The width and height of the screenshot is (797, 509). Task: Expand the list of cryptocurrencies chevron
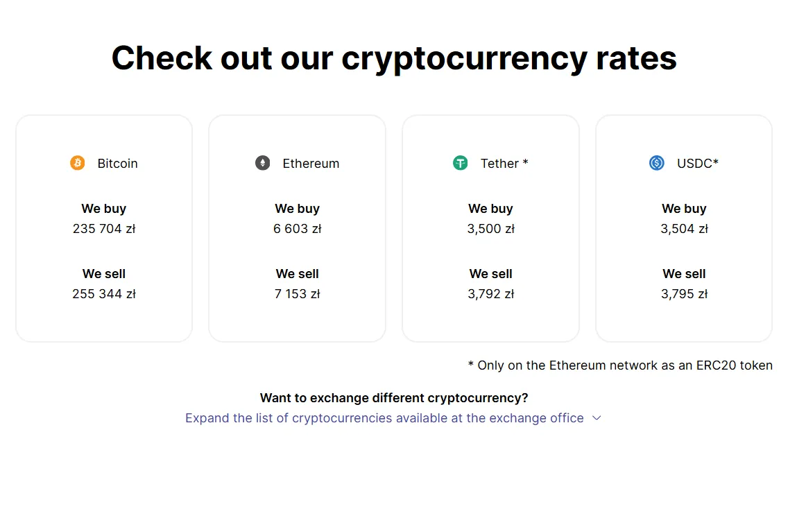click(x=597, y=418)
